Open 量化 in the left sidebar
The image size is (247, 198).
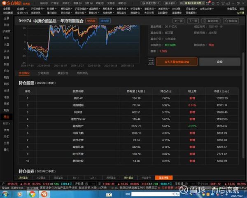(6, 150)
